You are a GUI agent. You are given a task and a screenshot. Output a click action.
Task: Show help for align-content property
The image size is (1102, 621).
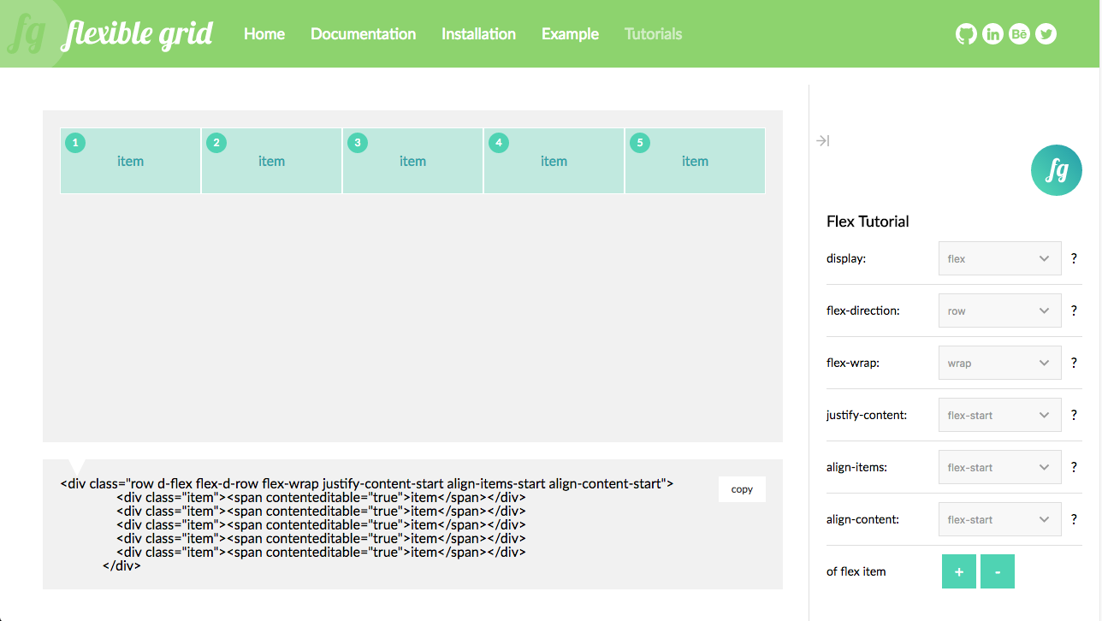tap(1074, 519)
